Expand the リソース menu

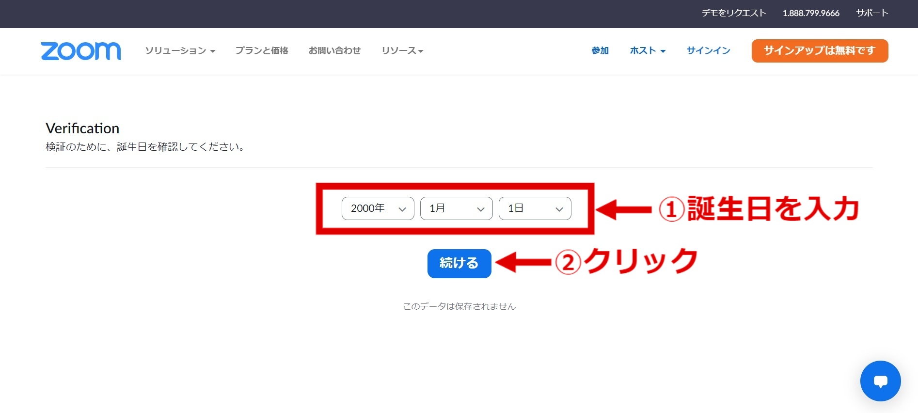(x=402, y=51)
